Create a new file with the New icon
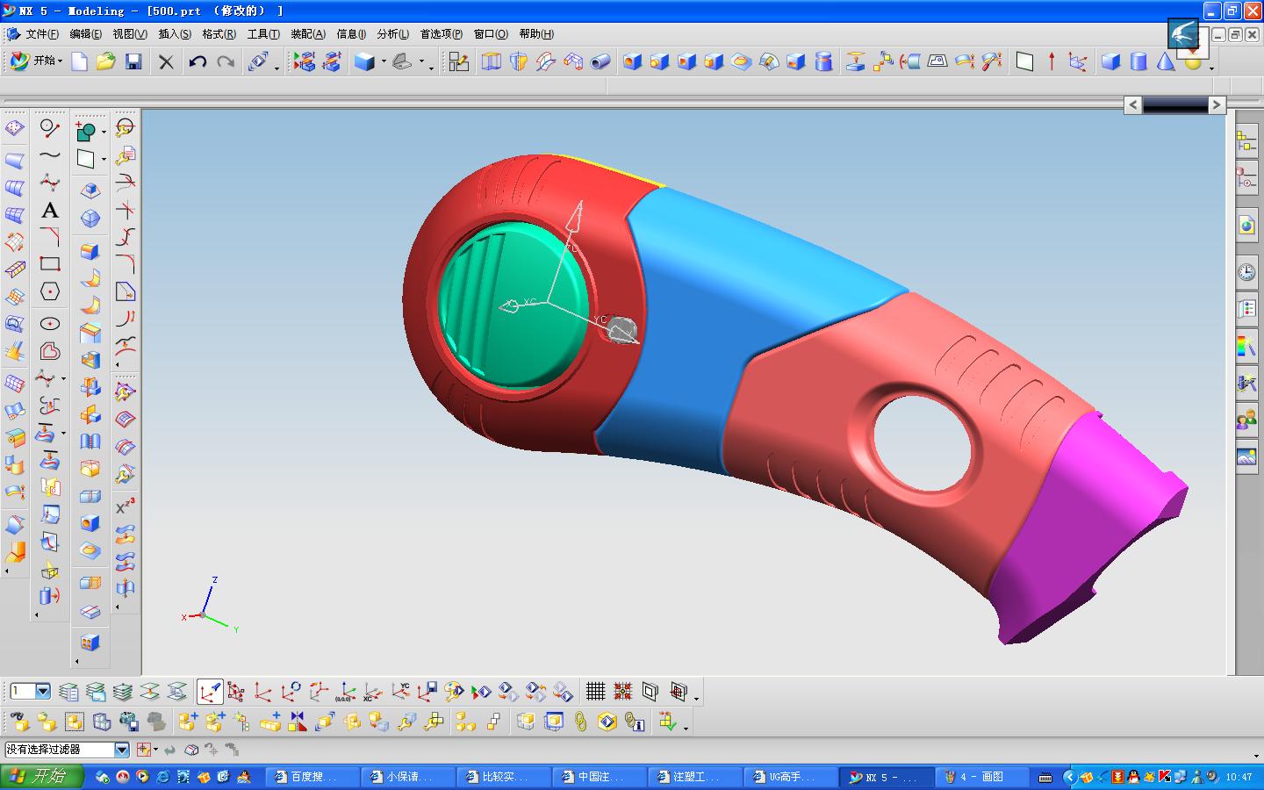 coord(79,61)
